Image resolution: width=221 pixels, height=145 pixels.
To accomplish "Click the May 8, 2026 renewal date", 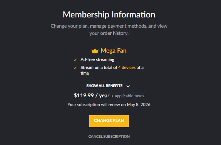I will (x=139, y=104).
